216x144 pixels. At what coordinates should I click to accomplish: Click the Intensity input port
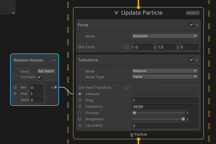coord(80,94)
